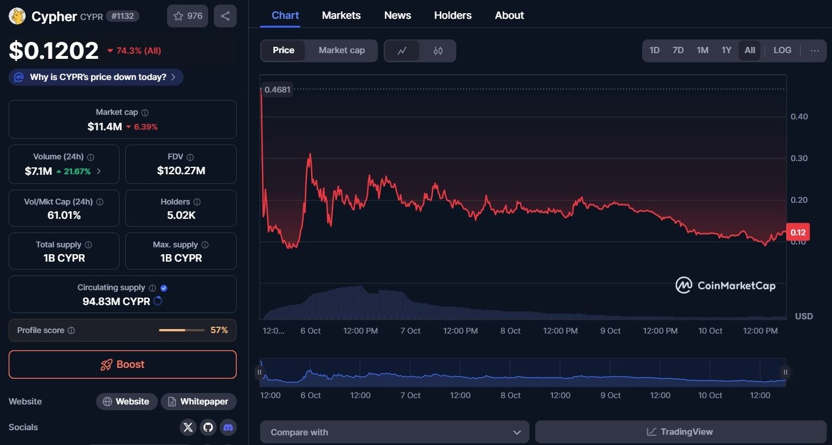Screen dimensions: 832x445
Task: Toggle the LOG scale option
Action: (x=782, y=50)
